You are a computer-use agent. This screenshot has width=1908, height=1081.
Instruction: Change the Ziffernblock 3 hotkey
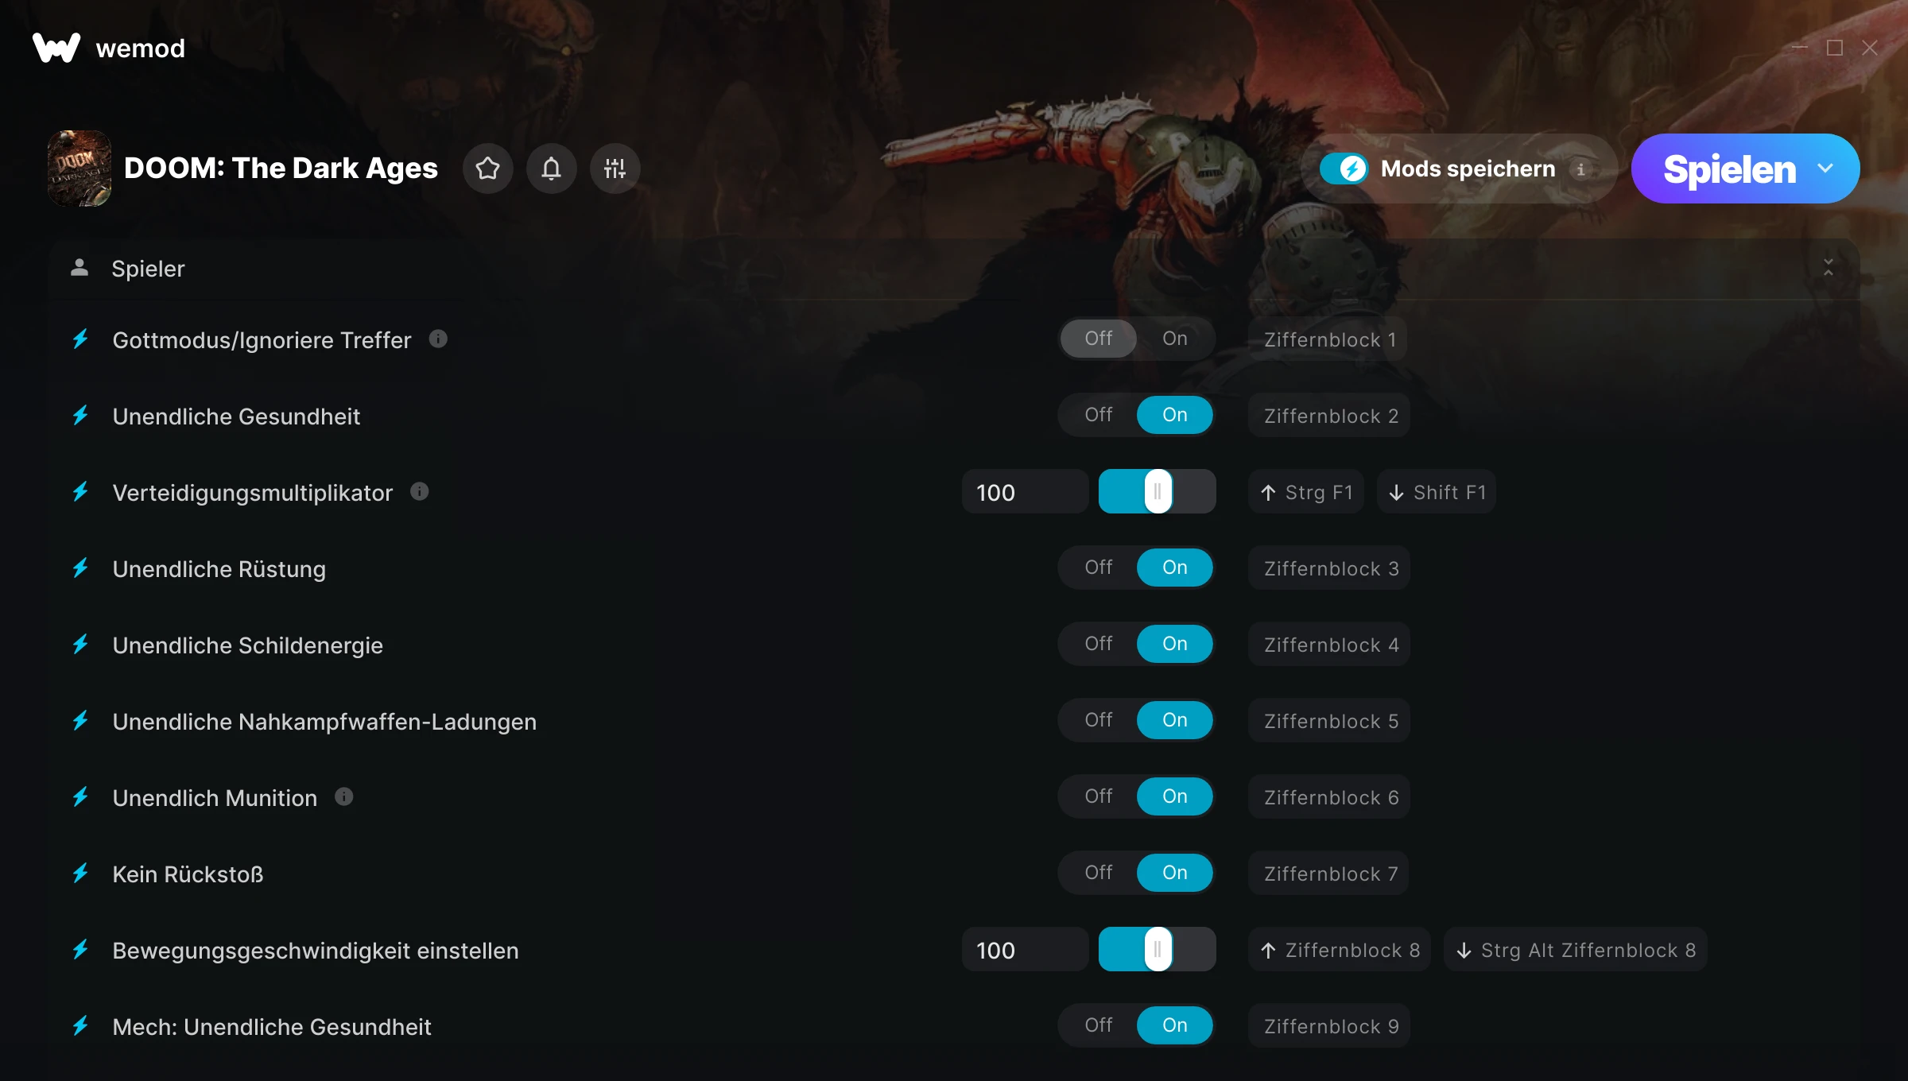[1329, 568]
